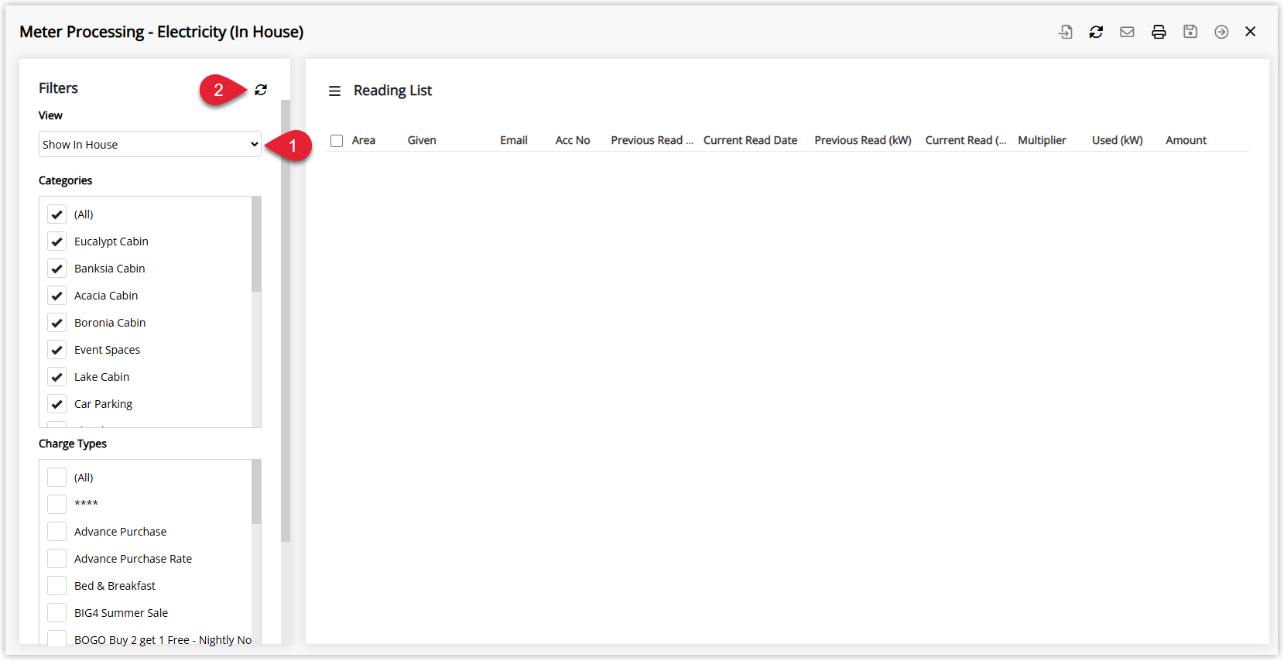
Task: Sort by Current Read (kW) column header
Action: tap(966, 140)
